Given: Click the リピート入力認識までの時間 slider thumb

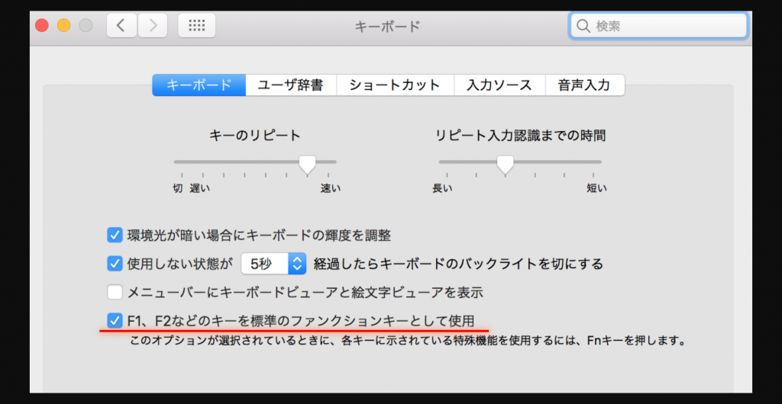Looking at the screenshot, I should (x=505, y=163).
